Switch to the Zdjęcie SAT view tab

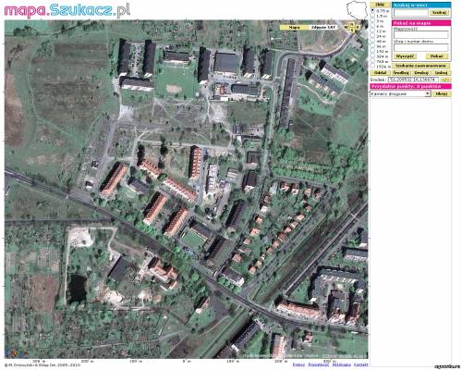[322, 28]
